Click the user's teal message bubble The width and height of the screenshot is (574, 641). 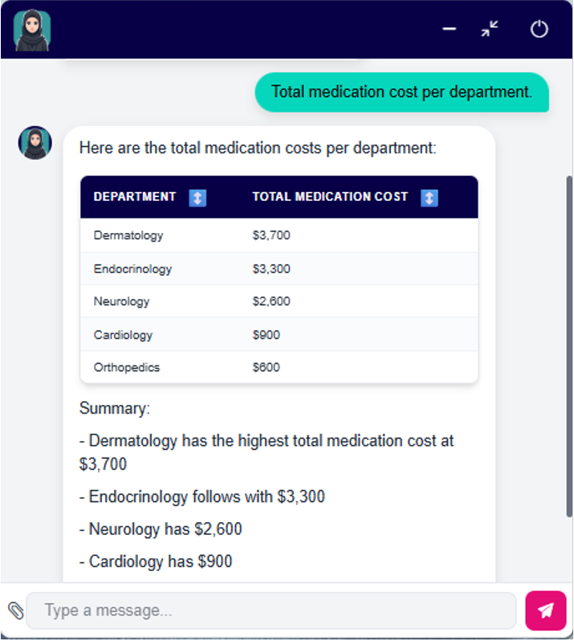[x=401, y=92]
